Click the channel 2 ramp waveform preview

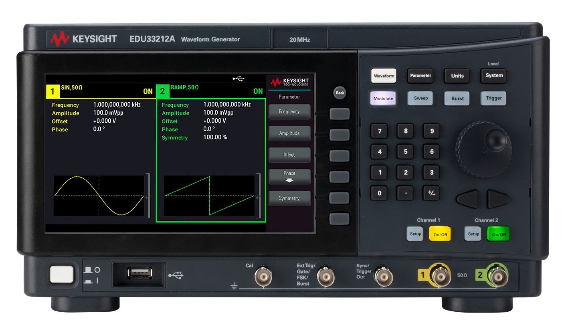tap(209, 196)
